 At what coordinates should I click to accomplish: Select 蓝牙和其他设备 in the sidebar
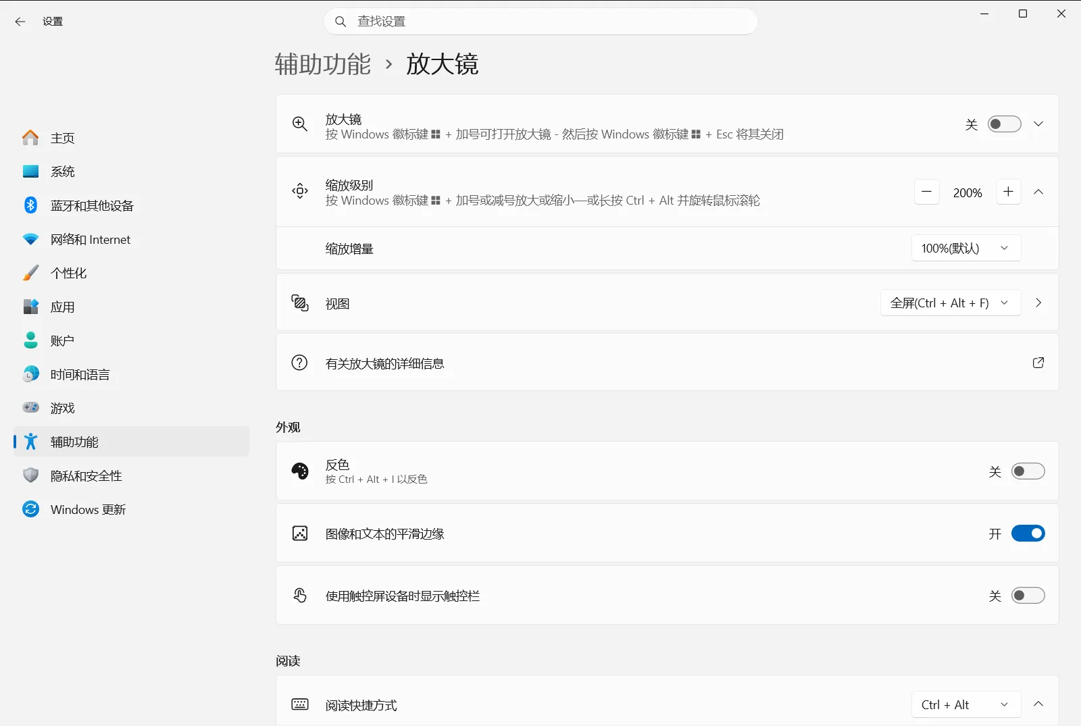(x=131, y=205)
